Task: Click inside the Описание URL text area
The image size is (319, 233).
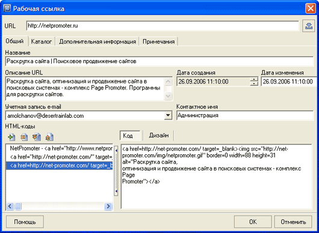Action: 85,88
